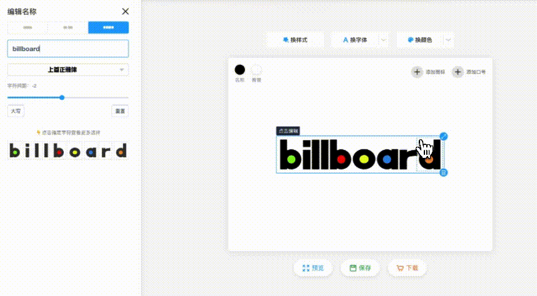Select the letter b thumbnail with red dot
Viewport: 537px width, 296px height.
click(x=59, y=150)
